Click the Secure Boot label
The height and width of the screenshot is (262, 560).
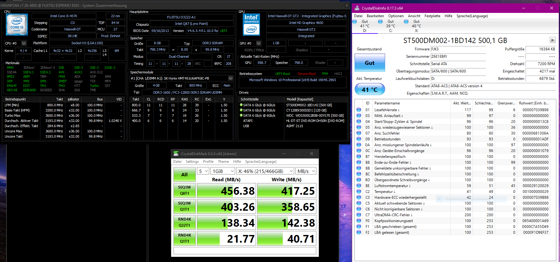click(306, 74)
